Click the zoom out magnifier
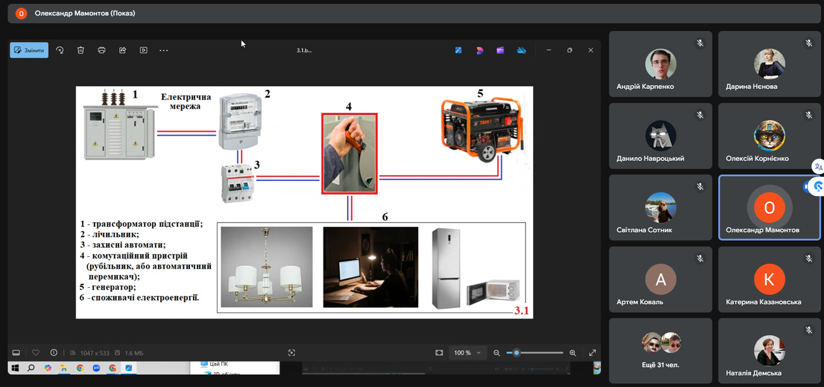Viewport: 824px width, 387px height. click(x=496, y=353)
